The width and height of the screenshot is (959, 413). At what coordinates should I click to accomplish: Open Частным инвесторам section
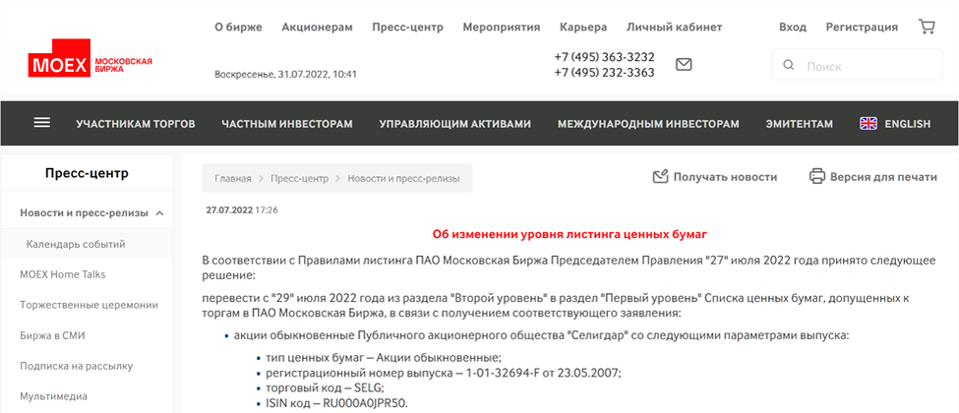point(287,124)
